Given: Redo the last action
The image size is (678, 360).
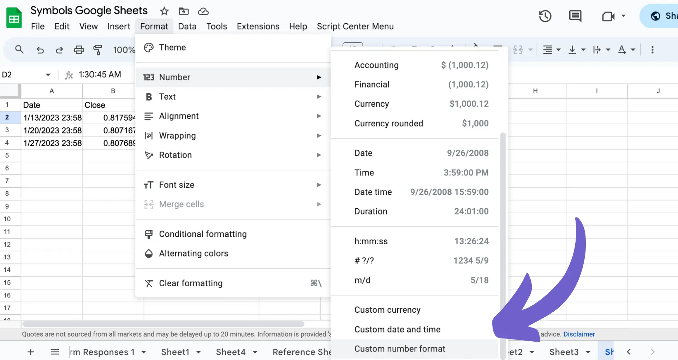Looking at the screenshot, I should pos(59,50).
